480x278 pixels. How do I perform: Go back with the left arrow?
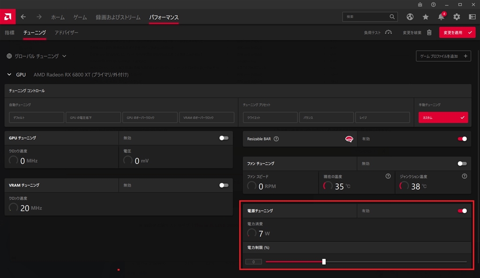[23, 17]
